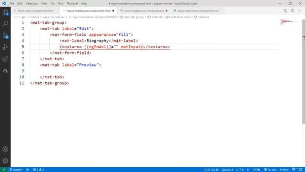Click unsaved dot on input-markdown.component.ts tab
This screenshot has width=305, height=172.
click(x=166, y=11)
